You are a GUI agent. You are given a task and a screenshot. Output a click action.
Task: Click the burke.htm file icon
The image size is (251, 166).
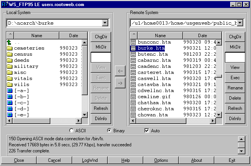coord(133,48)
